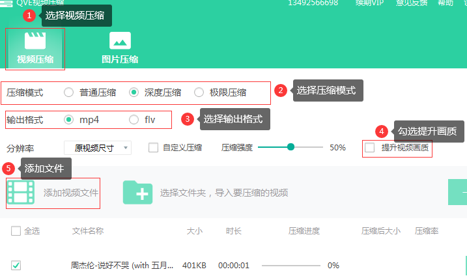Choose flv as output format
The width and height of the screenshot is (467, 278).
tap(134, 120)
